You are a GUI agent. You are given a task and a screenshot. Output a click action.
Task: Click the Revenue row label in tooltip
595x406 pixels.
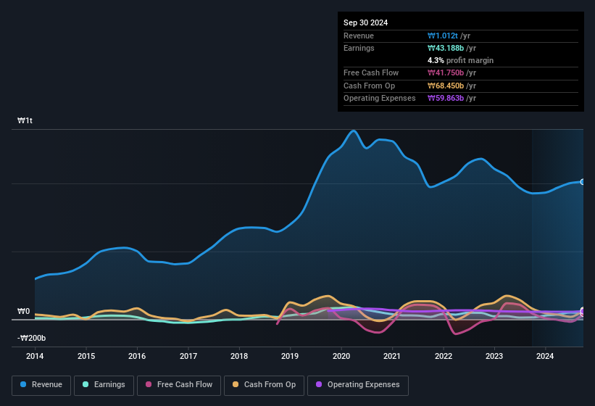coord(359,36)
